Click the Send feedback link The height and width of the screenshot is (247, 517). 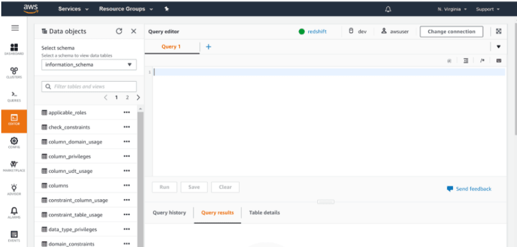[x=469, y=188]
